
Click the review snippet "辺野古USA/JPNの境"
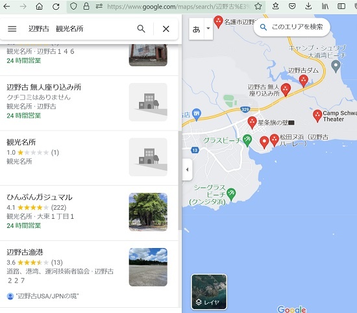(47, 296)
